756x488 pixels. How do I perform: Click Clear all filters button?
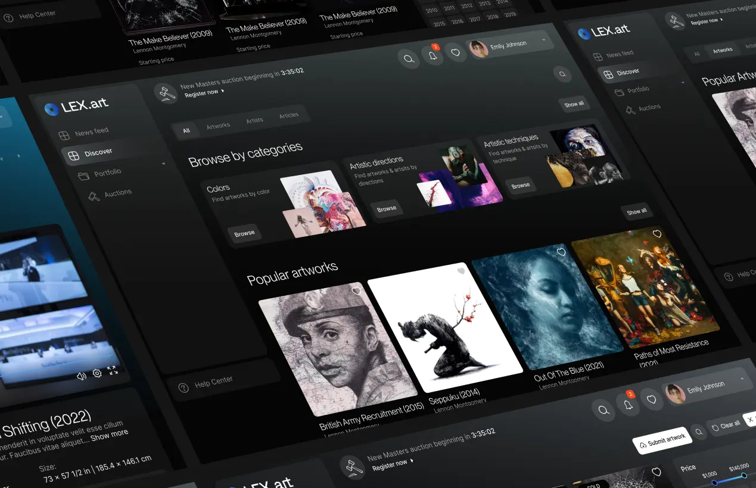tap(726, 425)
